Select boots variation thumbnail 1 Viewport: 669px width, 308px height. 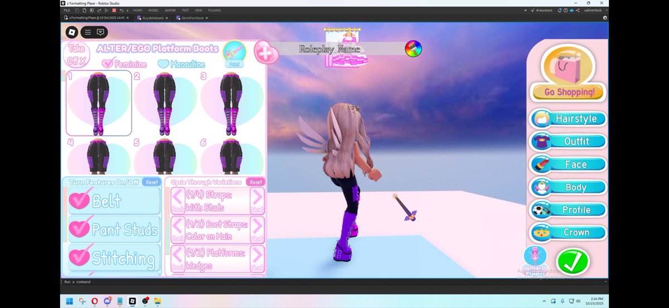(99, 103)
